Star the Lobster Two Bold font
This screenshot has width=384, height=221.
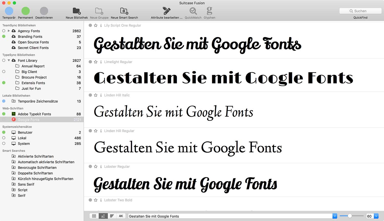click(96, 200)
